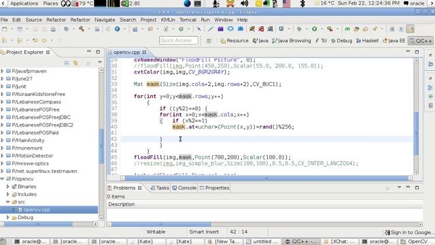Click the microphone icon in top panel
The width and height of the screenshot is (435, 245).
(216, 3)
